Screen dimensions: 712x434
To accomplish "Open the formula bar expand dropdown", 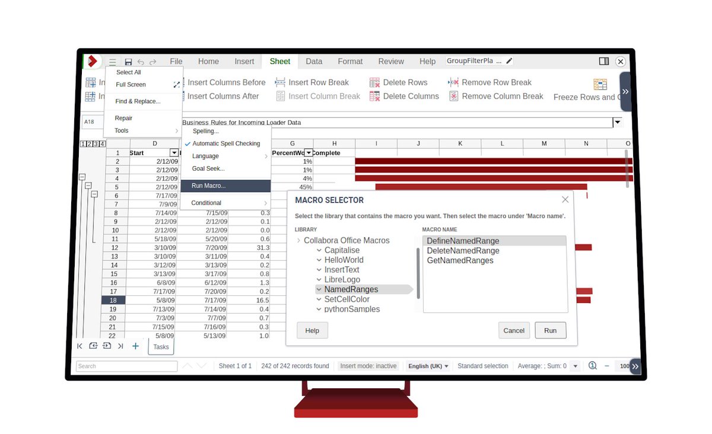I will click(x=618, y=122).
